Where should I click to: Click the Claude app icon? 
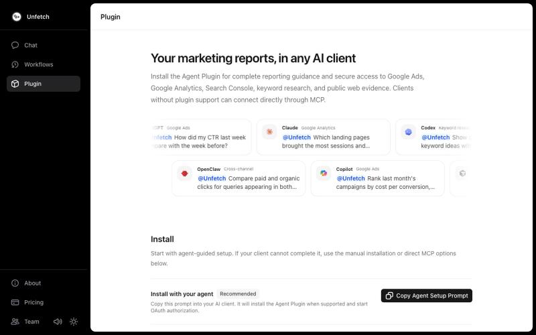pyautogui.click(x=269, y=132)
